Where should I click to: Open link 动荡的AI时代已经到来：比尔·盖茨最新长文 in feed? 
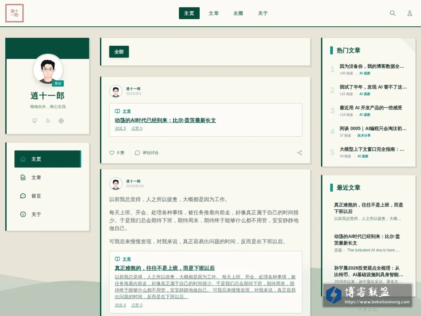coord(165,120)
